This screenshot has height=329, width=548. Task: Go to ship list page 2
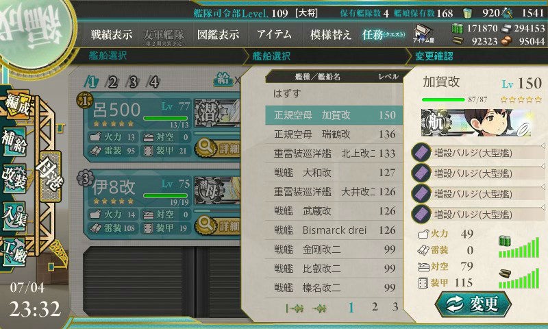pyautogui.click(x=375, y=307)
